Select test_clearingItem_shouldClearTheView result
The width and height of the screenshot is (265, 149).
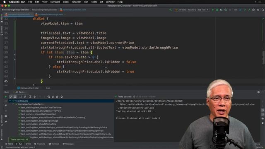41,108
